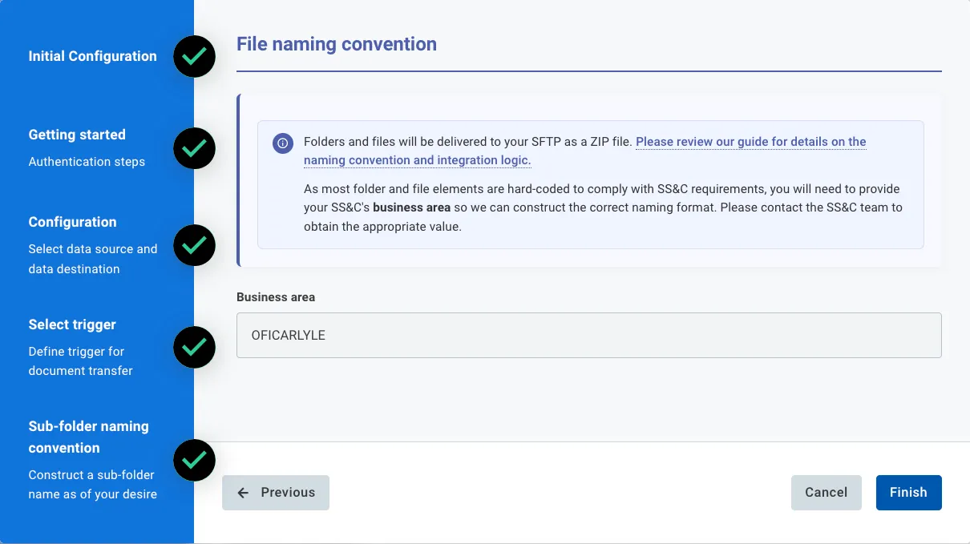Click the Authentication steps subtitle
The image size is (970, 544).
click(x=87, y=162)
